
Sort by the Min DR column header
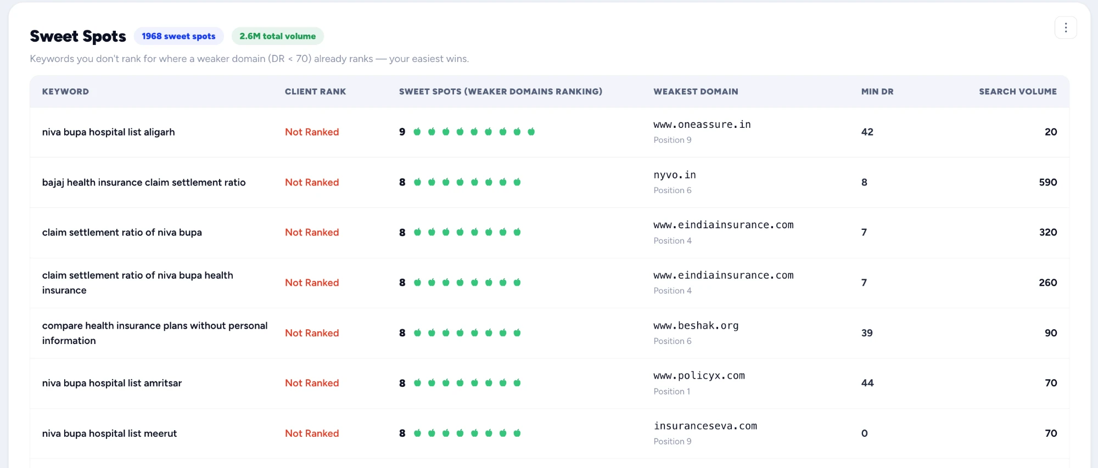click(877, 92)
